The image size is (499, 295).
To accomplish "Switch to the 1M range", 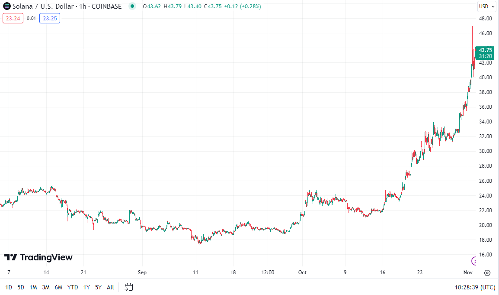I will (33, 287).
